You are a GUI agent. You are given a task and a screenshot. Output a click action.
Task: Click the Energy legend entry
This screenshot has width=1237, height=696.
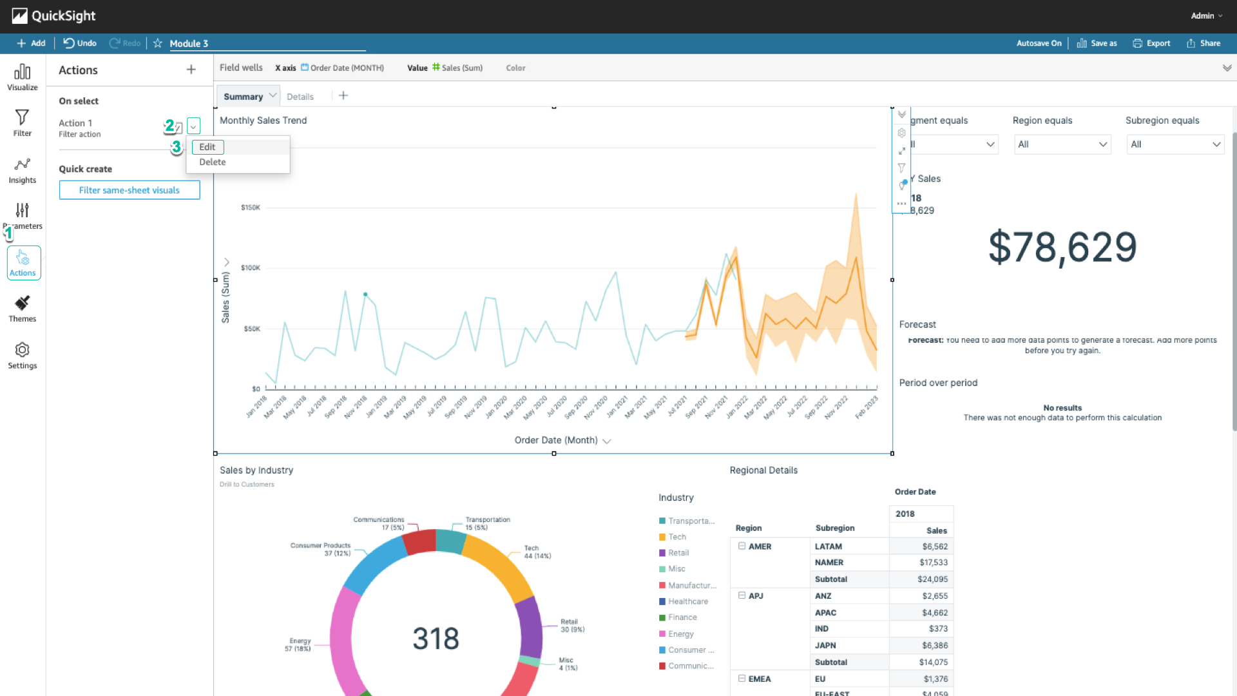676,634
